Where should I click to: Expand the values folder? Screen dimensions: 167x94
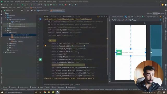pyautogui.click(x=8, y=46)
